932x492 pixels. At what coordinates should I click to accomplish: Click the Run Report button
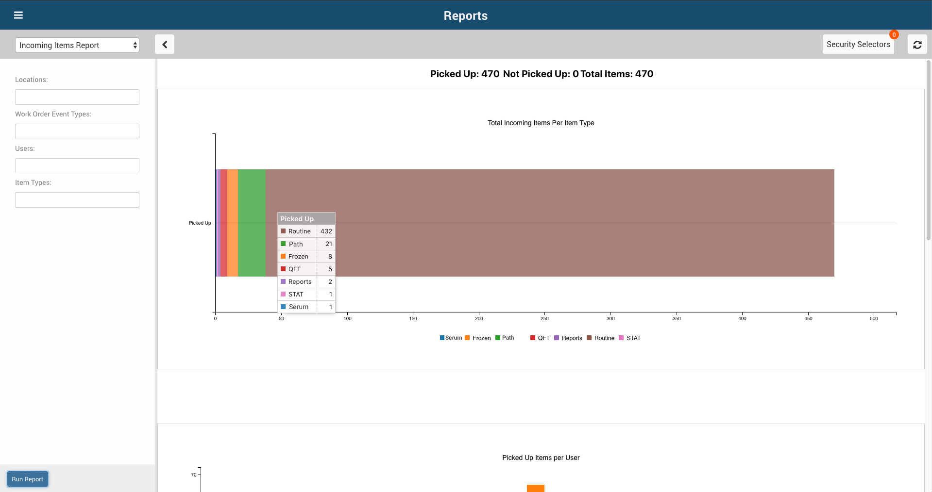click(x=28, y=479)
